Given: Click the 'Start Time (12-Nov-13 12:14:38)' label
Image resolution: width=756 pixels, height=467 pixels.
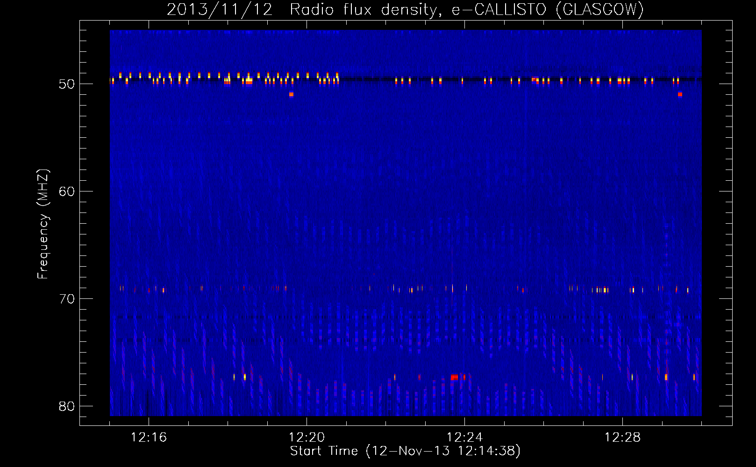Looking at the screenshot, I should (405, 451).
